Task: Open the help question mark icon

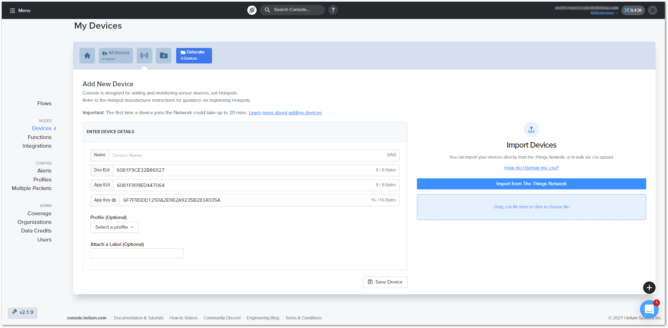Action: pyautogui.click(x=333, y=10)
